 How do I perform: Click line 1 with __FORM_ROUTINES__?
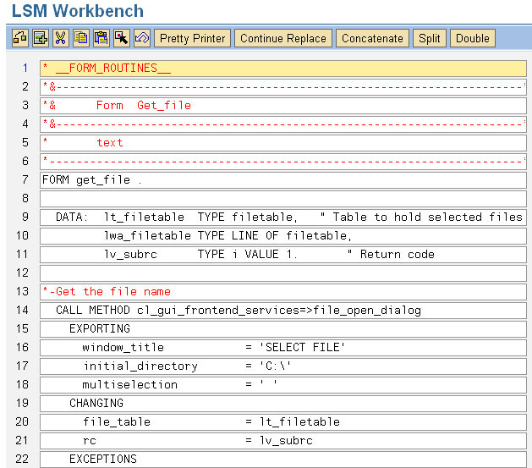(x=283, y=69)
